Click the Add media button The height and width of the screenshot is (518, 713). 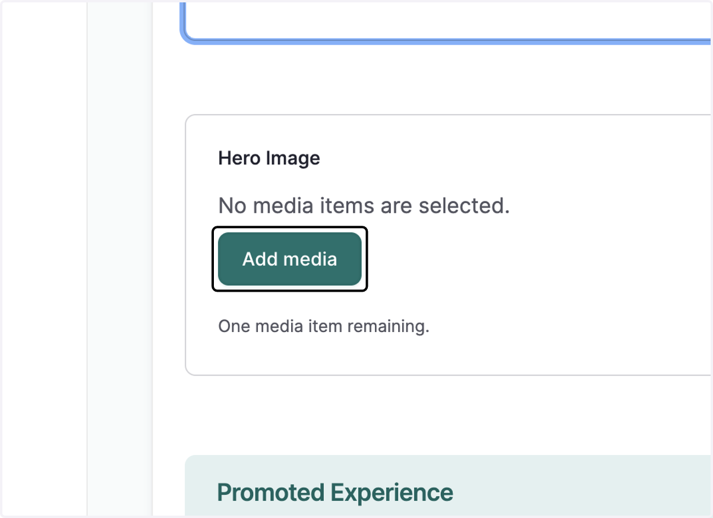pyautogui.click(x=290, y=259)
